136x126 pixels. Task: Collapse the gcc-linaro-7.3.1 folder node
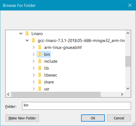pyautogui.click(x=27, y=40)
